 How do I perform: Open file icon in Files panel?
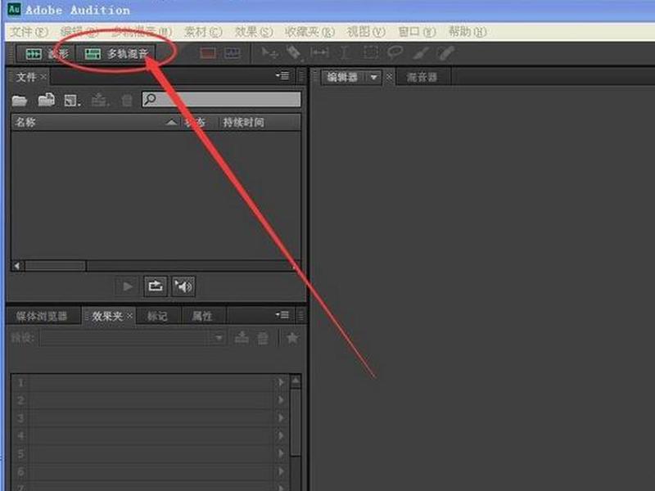19,100
